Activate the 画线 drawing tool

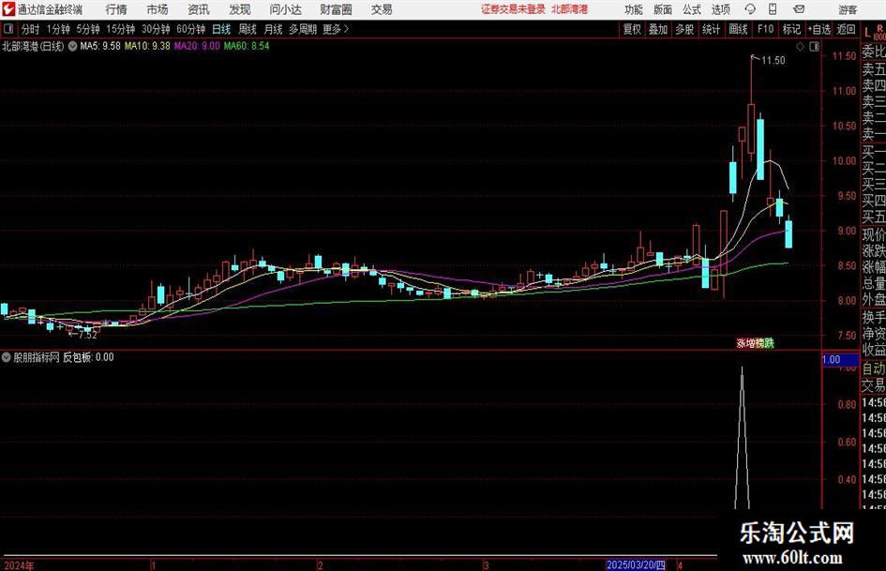[739, 29]
